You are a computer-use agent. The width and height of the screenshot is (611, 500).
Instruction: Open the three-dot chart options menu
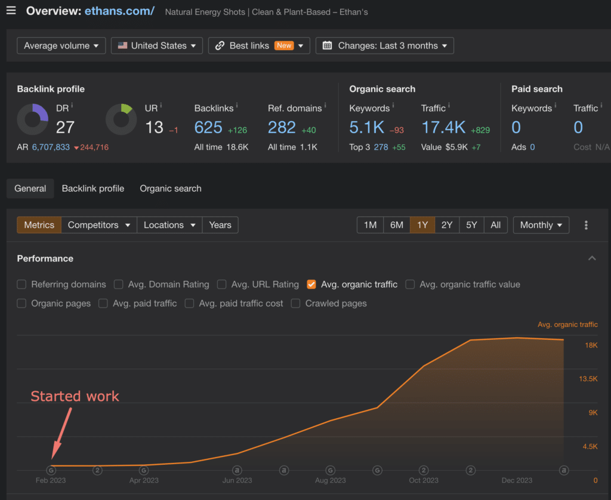(586, 225)
